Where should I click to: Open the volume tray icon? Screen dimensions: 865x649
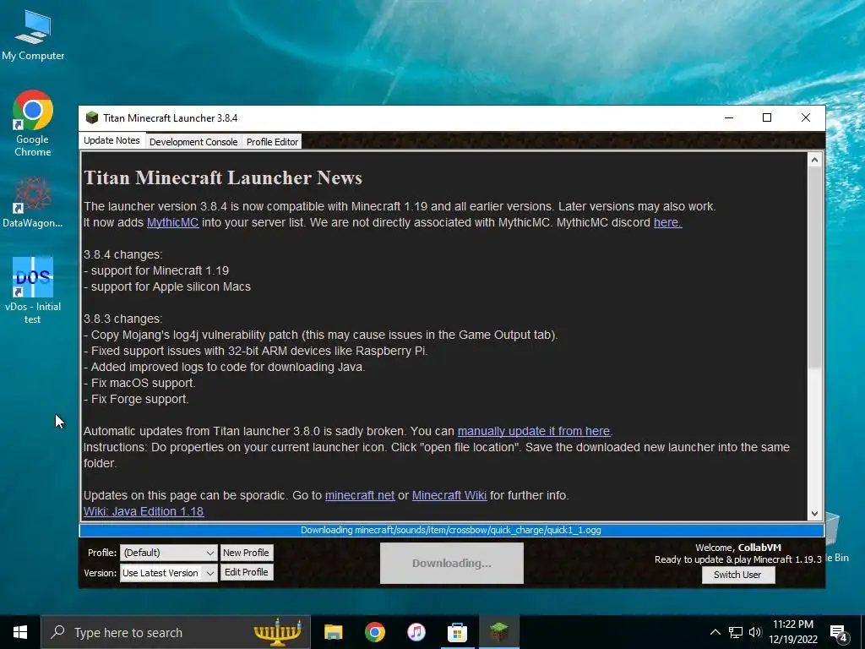(755, 632)
